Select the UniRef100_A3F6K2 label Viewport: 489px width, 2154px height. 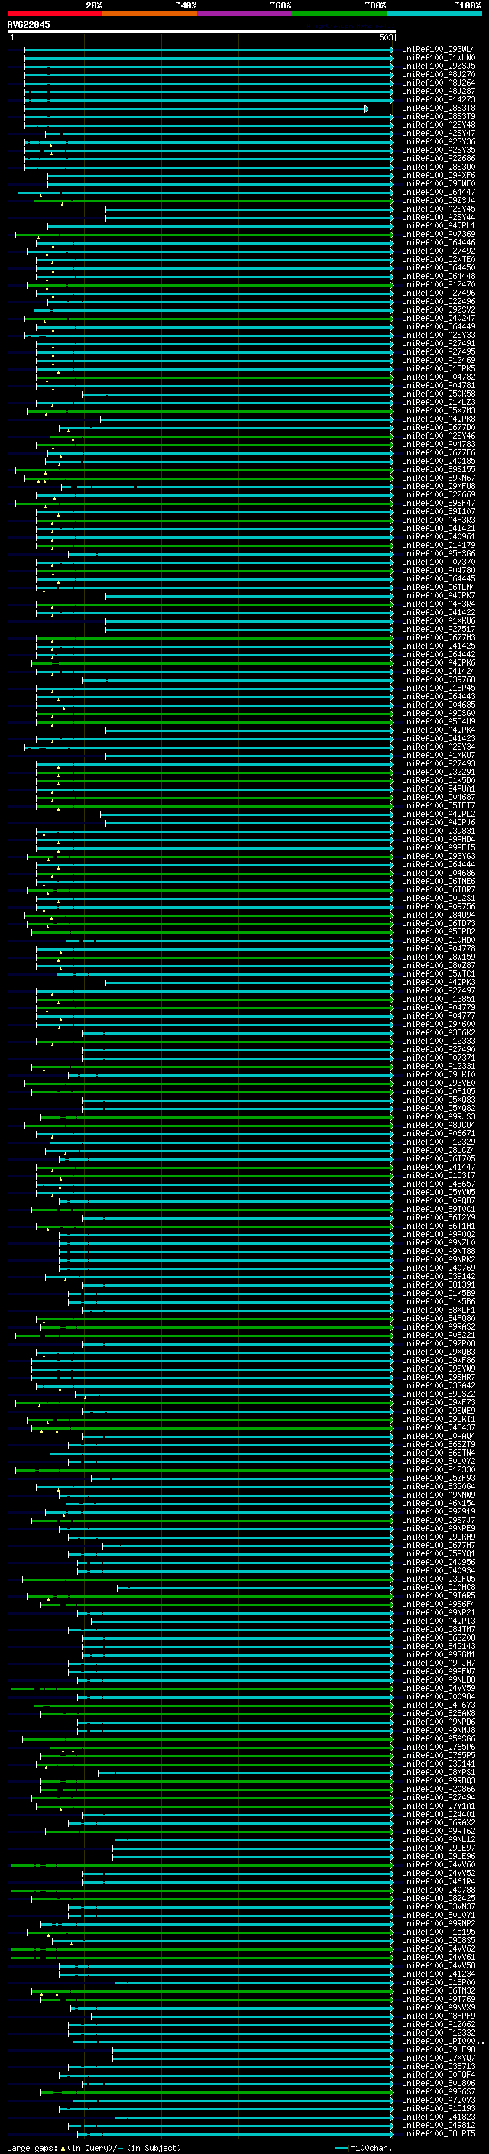(x=438, y=1033)
